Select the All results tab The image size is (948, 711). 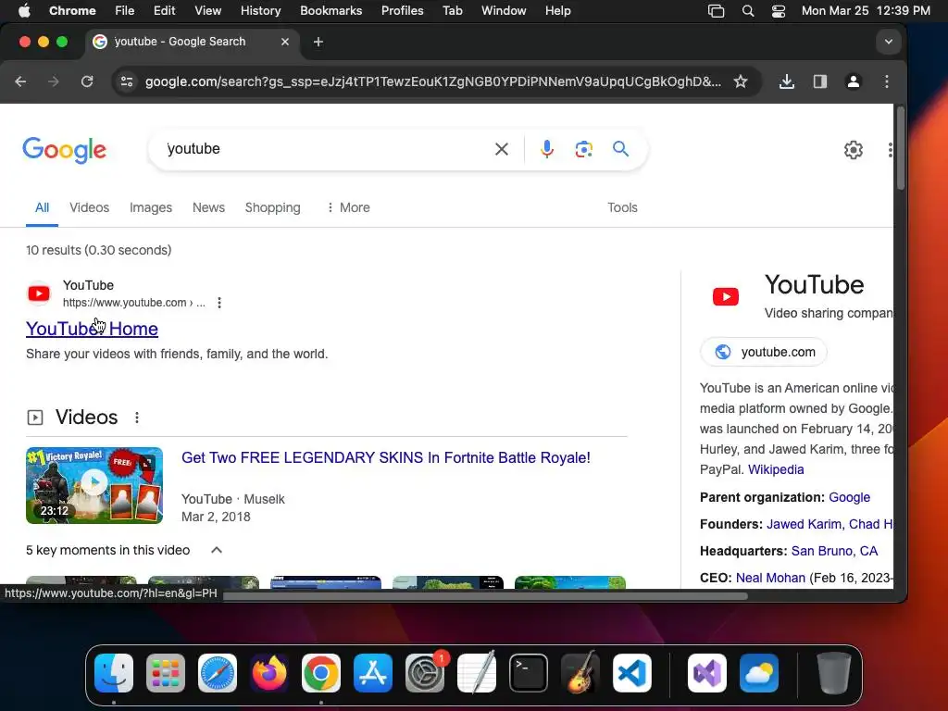[42, 207]
